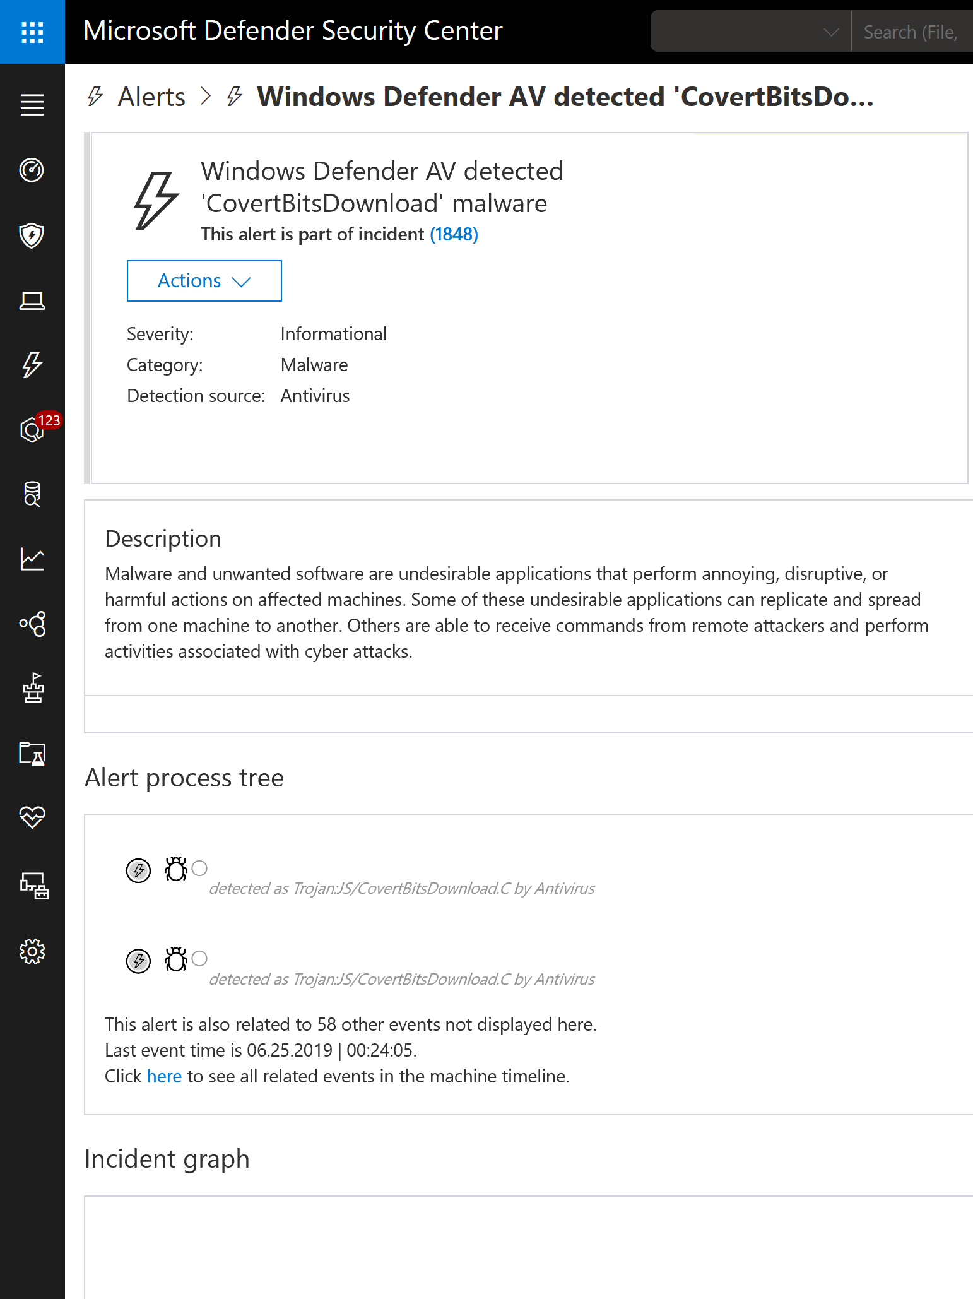Image resolution: width=973 pixels, height=1299 pixels.
Task: Open Alerts queue lightning icon in sidebar
Action: 32,365
